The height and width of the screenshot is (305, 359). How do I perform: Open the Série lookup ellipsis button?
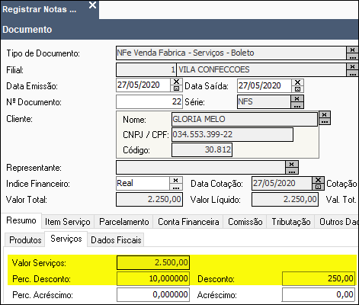coord(297,105)
